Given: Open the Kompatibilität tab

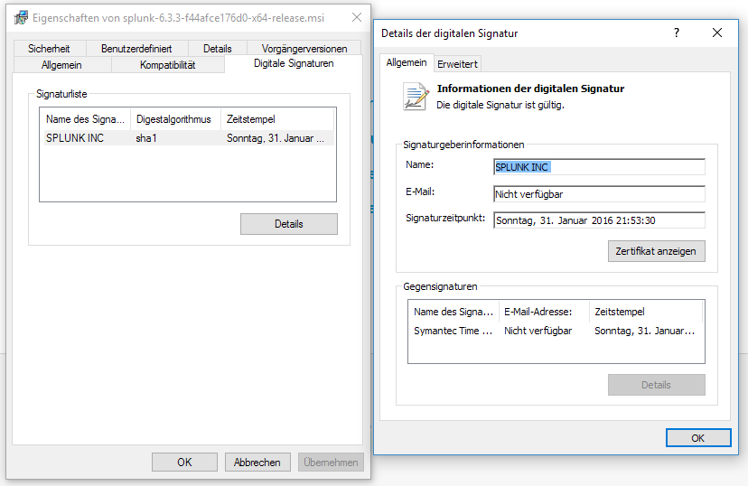Looking at the screenshot, I should click(x=167, y=65).
